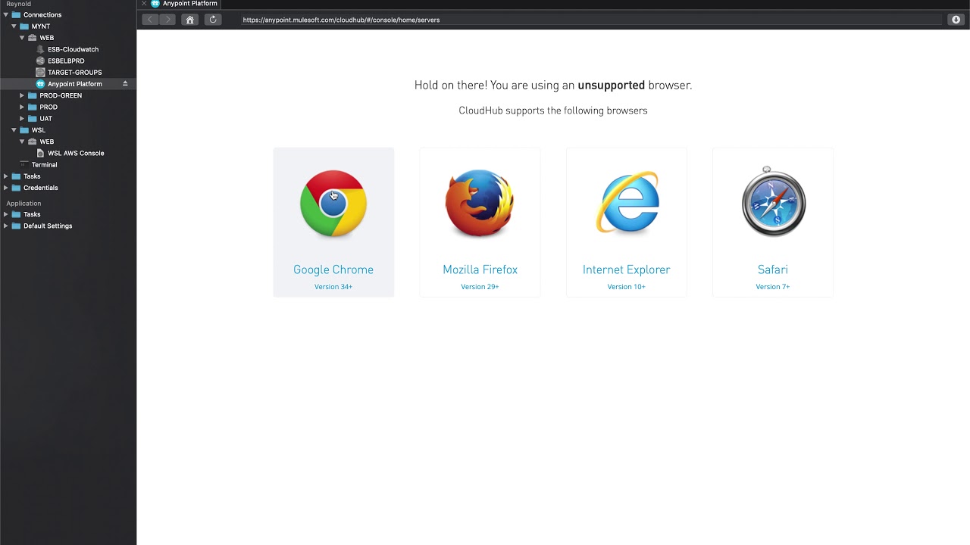Select the TARGET-GROUPS connection icon
The width and height of the screenshot is (970, 545).
[41, 73]
